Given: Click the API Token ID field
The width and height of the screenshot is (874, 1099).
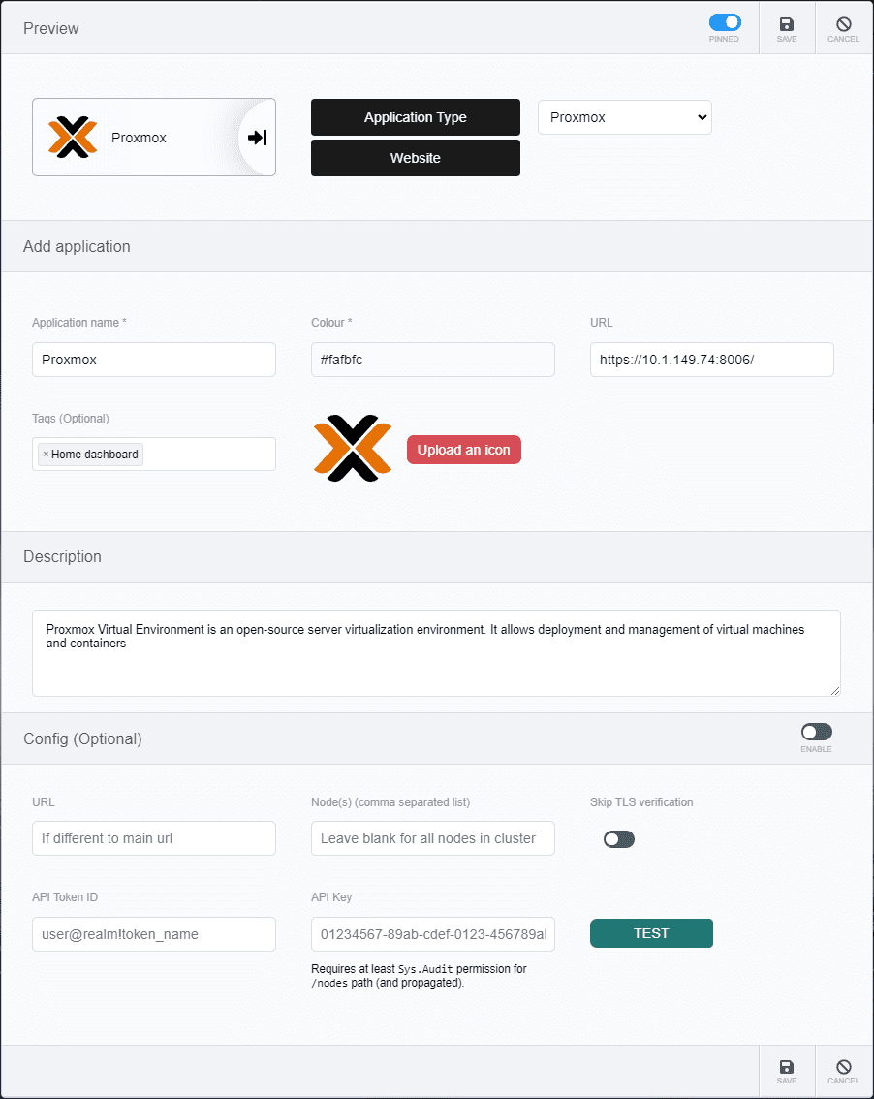Looking at the screenshot, I should click(153, 934).
